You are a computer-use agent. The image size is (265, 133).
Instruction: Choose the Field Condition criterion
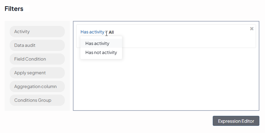coord(37,59)
